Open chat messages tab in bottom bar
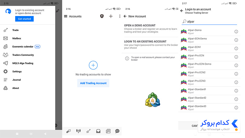The image size is (245, 138). 117,131
